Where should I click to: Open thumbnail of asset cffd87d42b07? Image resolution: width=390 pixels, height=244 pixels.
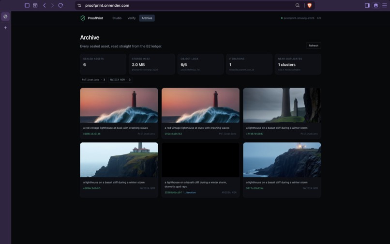pos(282,106)
